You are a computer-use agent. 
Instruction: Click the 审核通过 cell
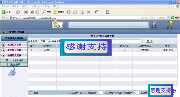pyautogui.click(x=145, y=50)
